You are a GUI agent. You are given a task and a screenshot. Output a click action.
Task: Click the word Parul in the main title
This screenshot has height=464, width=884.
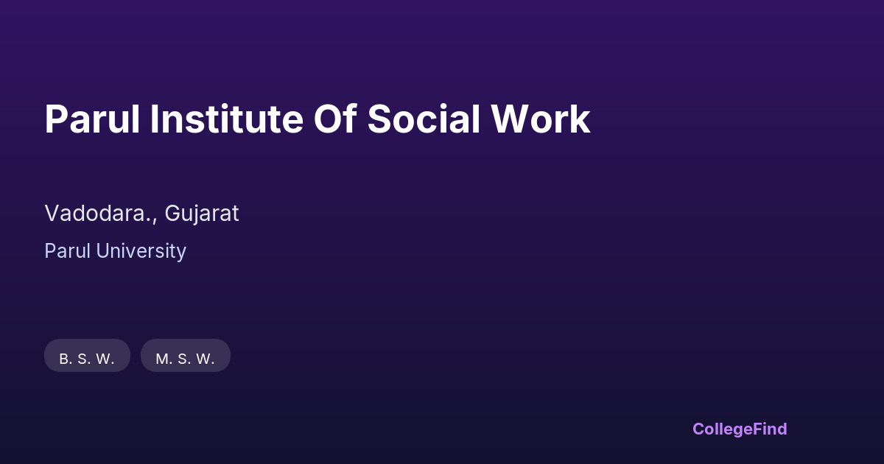92,119
